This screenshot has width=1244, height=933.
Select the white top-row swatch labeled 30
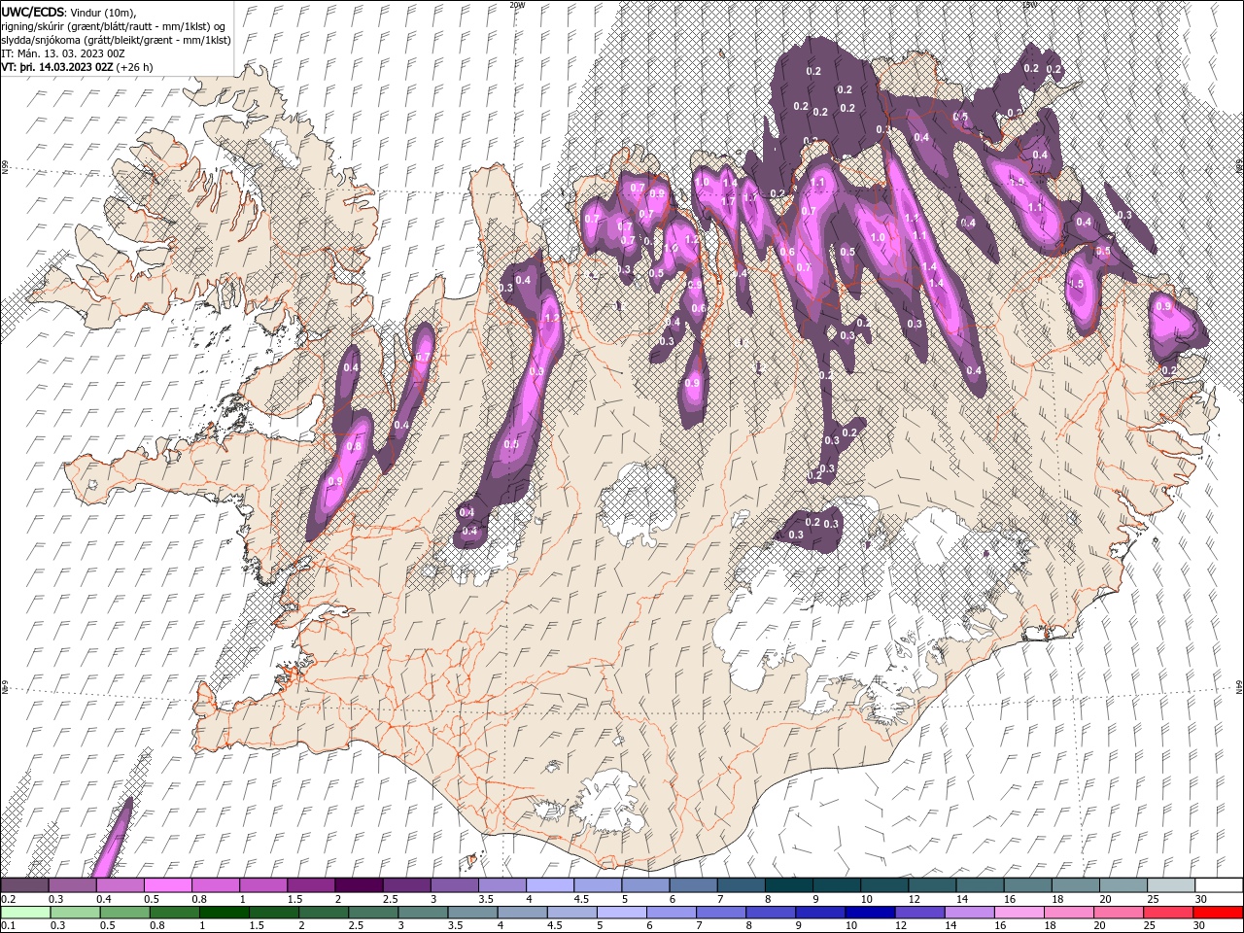(1219, 885)
